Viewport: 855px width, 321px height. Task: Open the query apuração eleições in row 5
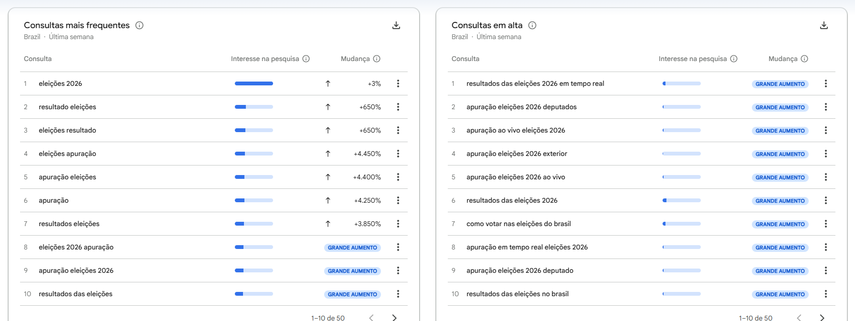67,177
